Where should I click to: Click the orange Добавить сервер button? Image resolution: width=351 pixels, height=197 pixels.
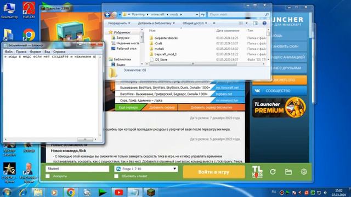point(162,107)
